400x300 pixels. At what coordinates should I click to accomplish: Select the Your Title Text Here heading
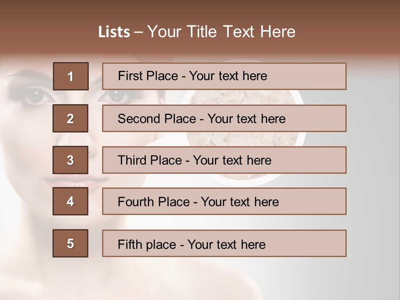coord(221,32)
